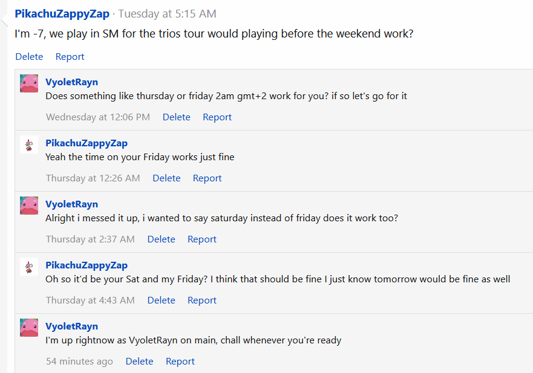Screen dimensions: 533x373
Task: Click PikachuZappyZap's avatar beside "Oh so it'd be" comment
Action: click(29, 267)
